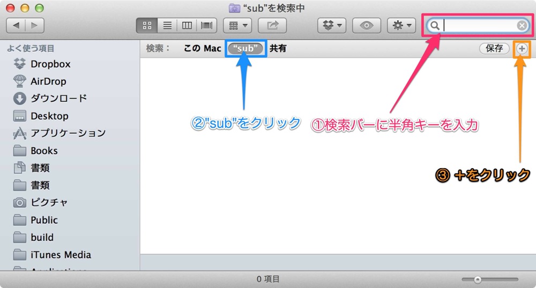536x288 pixels.
Task: Clear the search field with X
Action: point(522,25)
